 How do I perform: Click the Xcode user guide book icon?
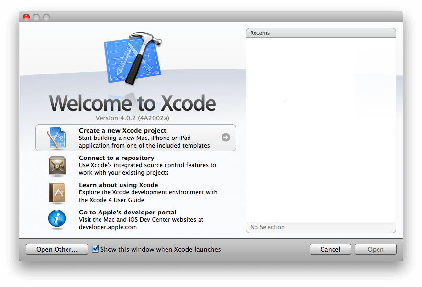click(57, 192)
